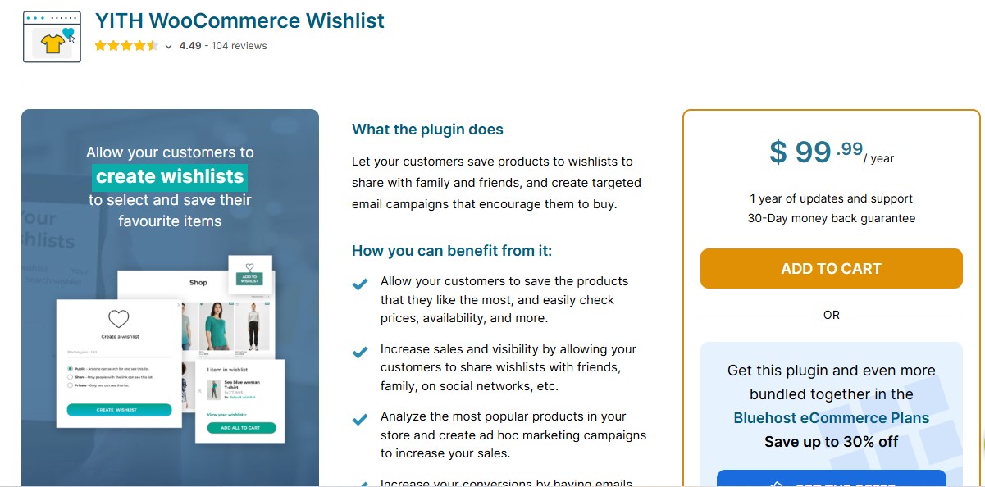
Task: Click the ADD TO CART button
Action: pos(831,268)
